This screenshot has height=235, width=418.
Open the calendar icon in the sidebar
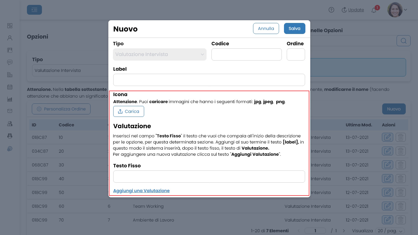[10, 87]
